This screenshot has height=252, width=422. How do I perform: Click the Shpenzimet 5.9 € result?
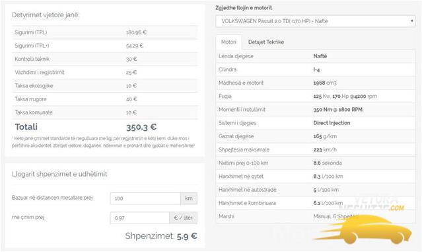[x=161, y=236]
